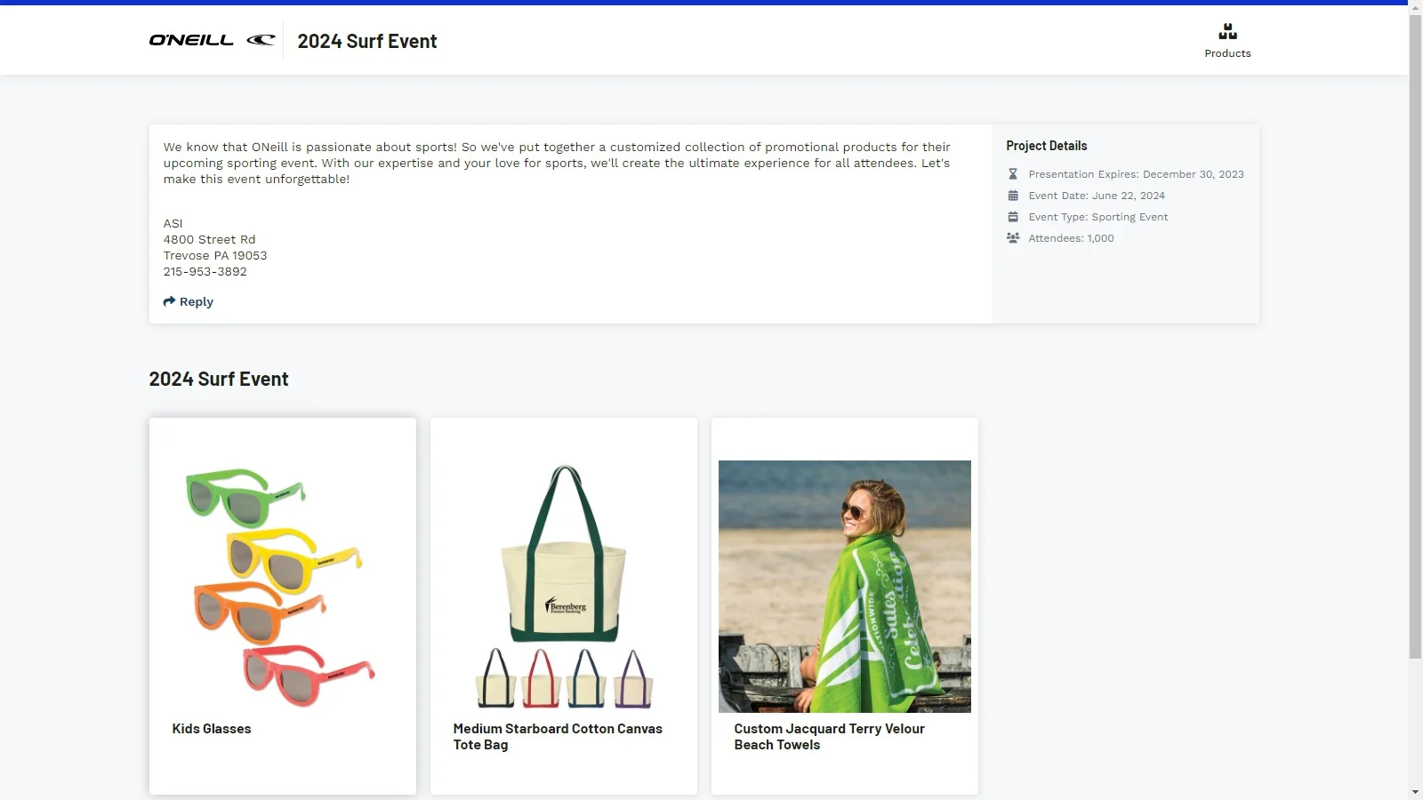Image resolution: width=1423 pixels, height=800 pixels.
Task: Click the Presentation Expires: December 30, 2023 text
Action: (x=1136, y=174)
